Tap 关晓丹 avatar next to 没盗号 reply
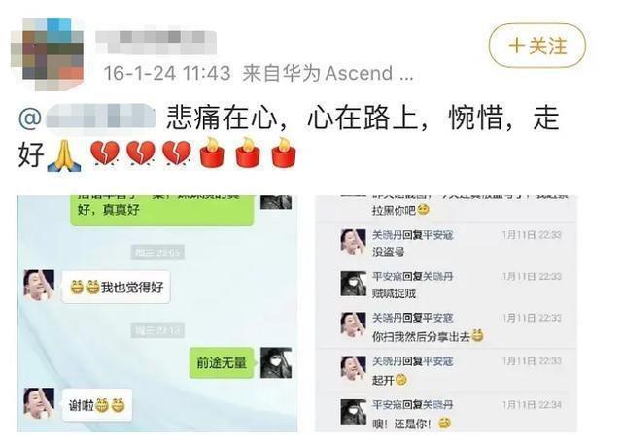Screen dimensions: 622x442 [x=353, y=242]
